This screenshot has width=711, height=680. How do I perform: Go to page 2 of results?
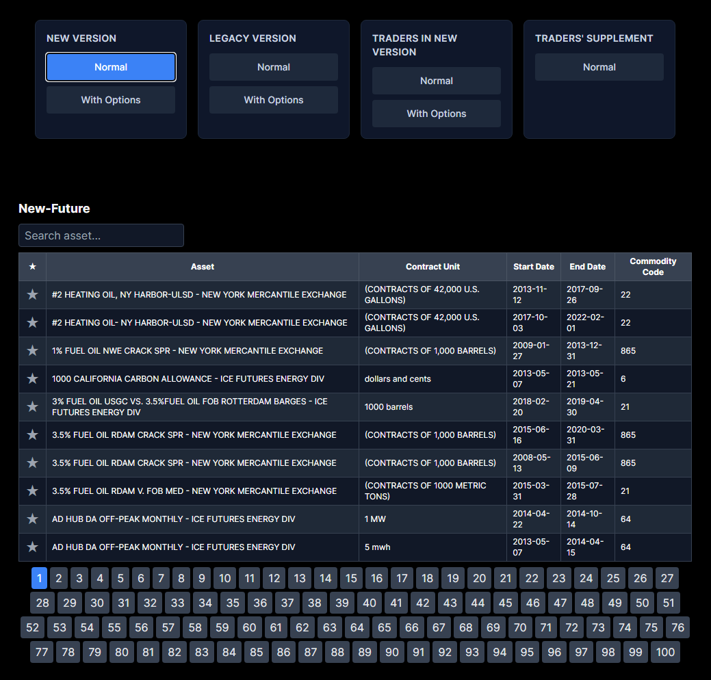click(x=59, y=579)
